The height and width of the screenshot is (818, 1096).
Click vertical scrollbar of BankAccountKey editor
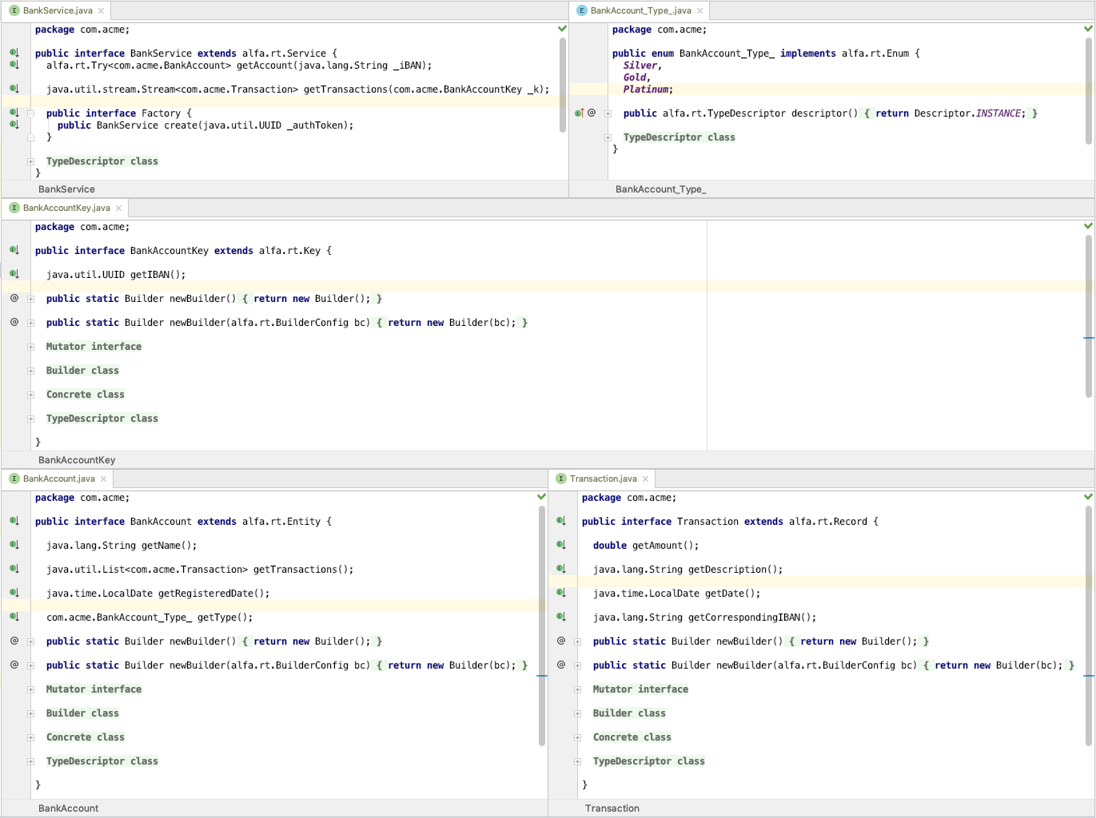click(x=1089, y=316)
